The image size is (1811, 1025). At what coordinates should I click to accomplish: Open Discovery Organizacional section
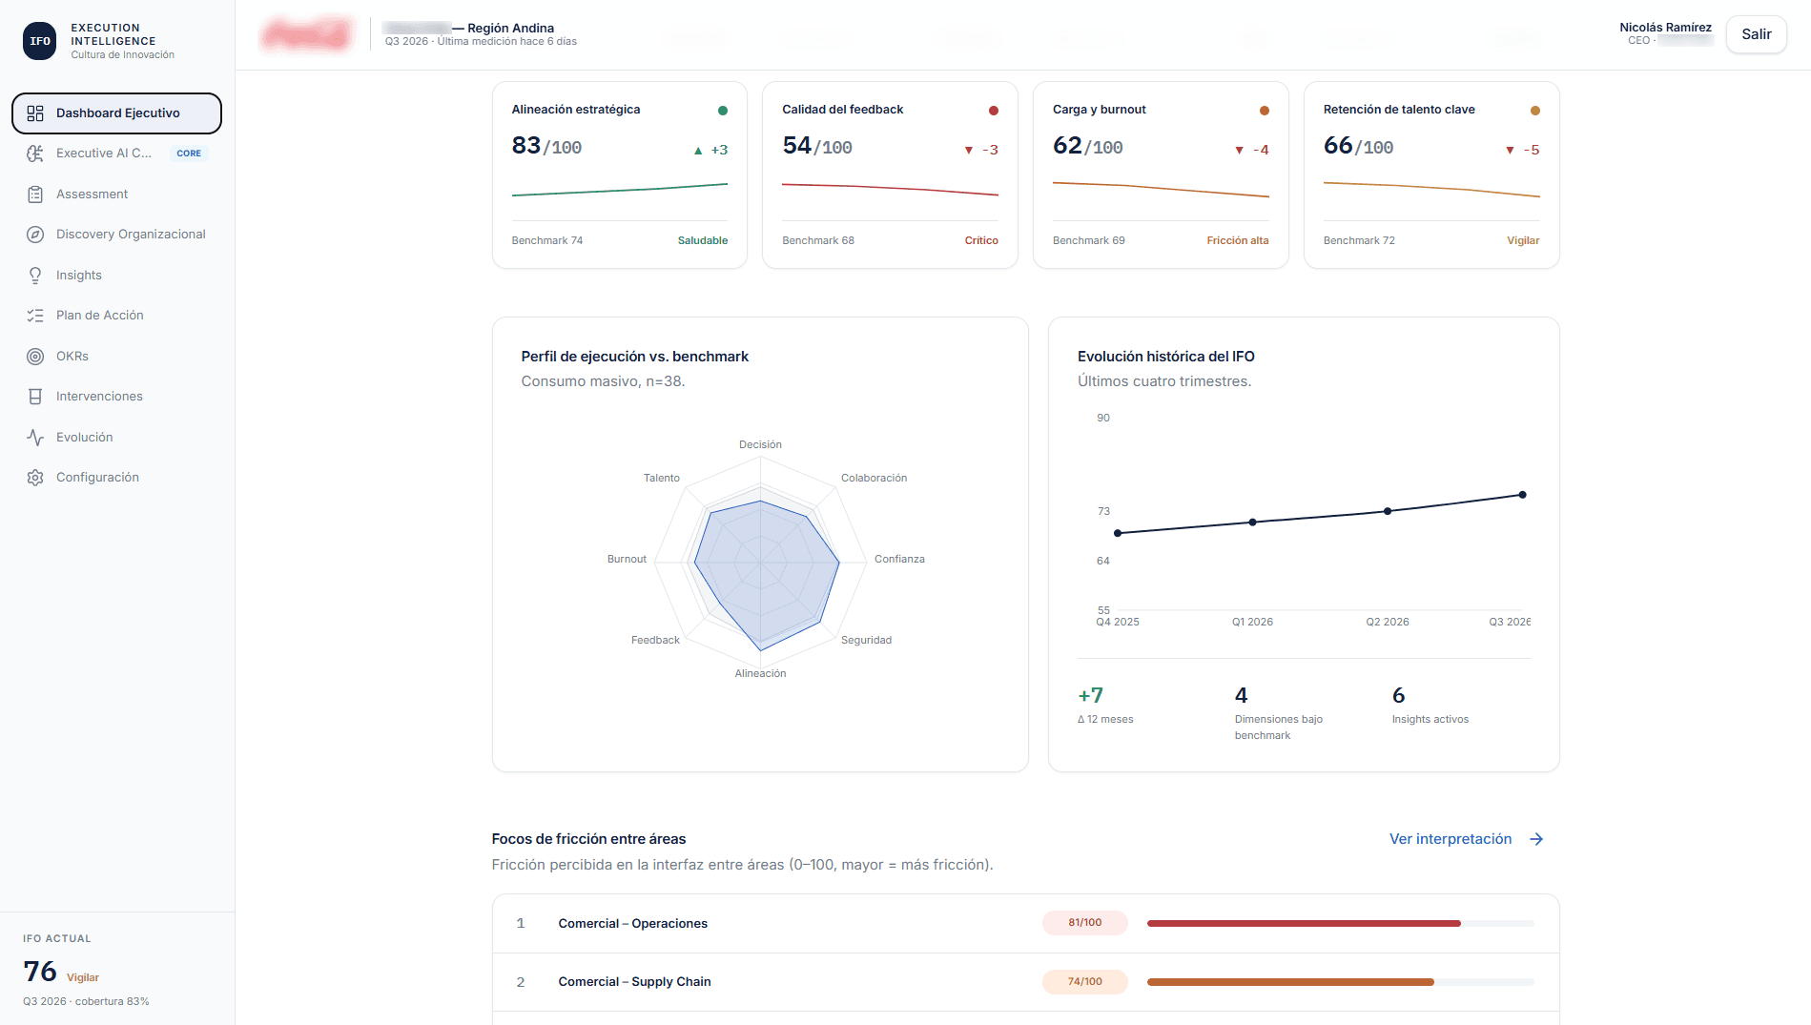(116, 235)
